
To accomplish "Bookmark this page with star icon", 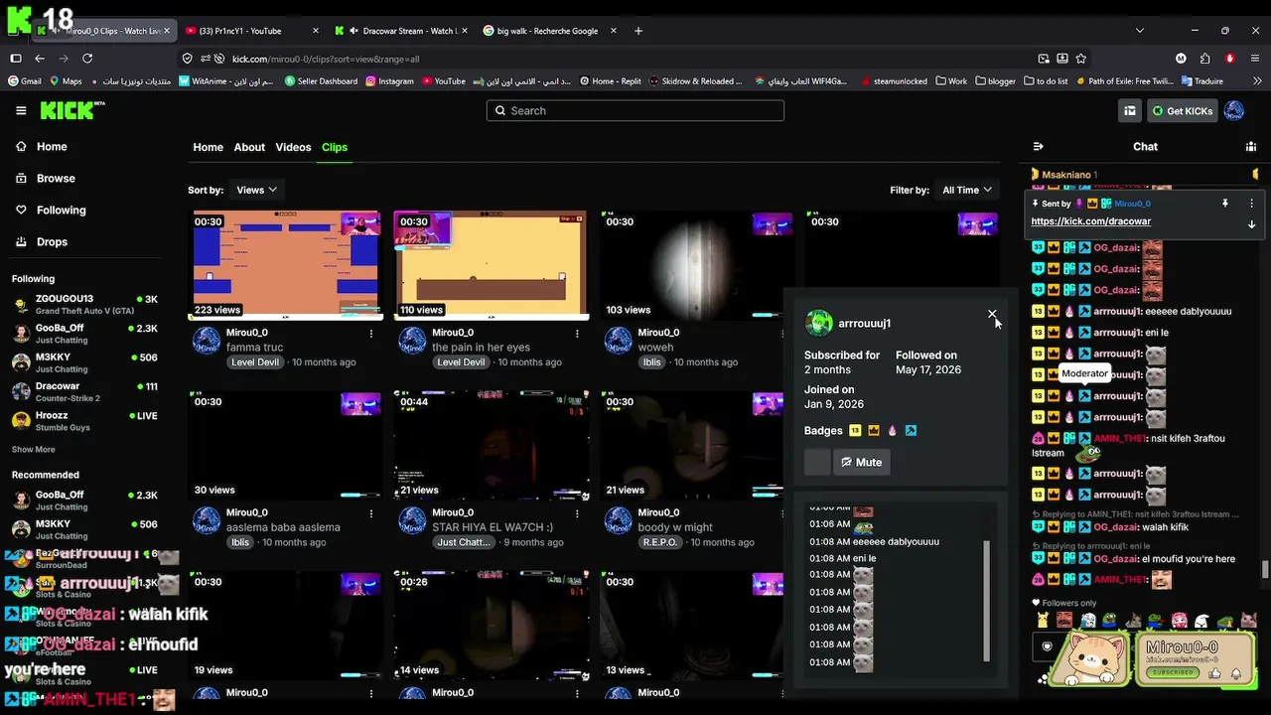I will pyautogui.click(x=1081, y=59).
